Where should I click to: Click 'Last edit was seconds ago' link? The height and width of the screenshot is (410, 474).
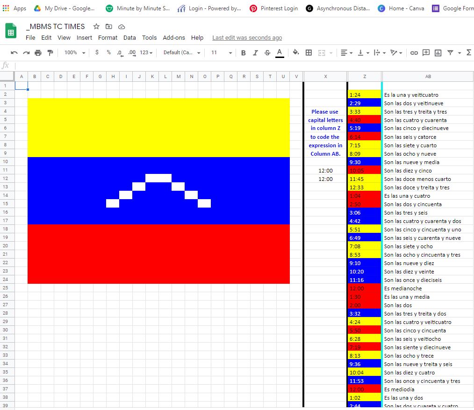pos(247,38)
